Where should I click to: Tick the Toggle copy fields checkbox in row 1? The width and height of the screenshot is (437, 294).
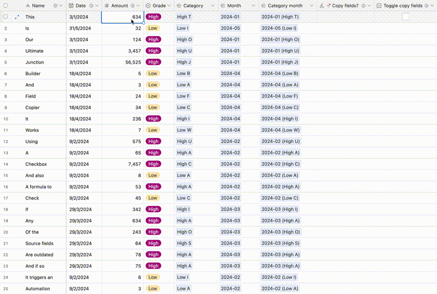406,17
